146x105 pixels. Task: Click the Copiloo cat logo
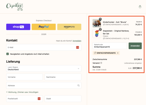(15, 7)
